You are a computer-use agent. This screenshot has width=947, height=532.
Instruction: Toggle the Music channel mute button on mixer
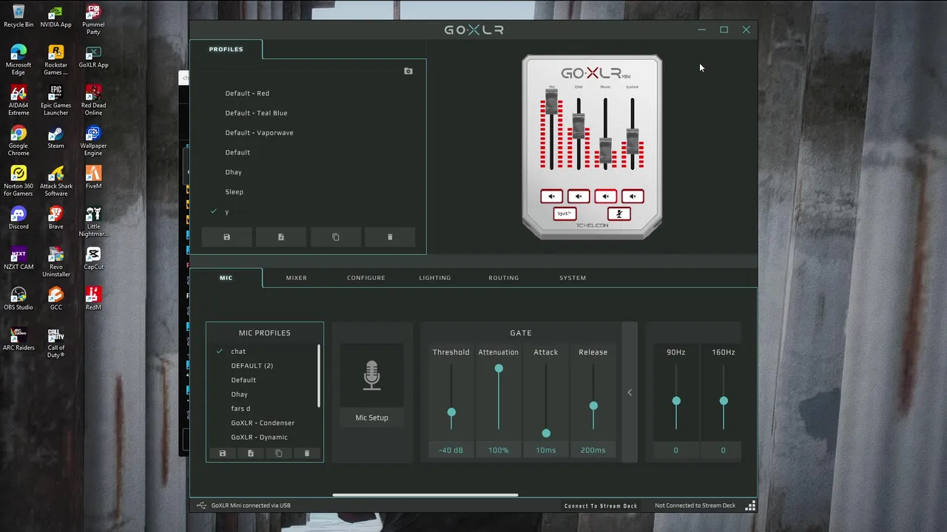(605, 196)
